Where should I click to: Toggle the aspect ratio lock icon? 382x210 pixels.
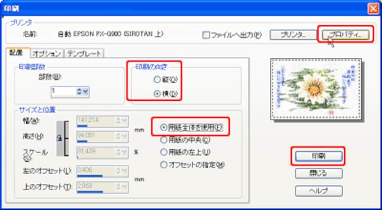[59, 138]
